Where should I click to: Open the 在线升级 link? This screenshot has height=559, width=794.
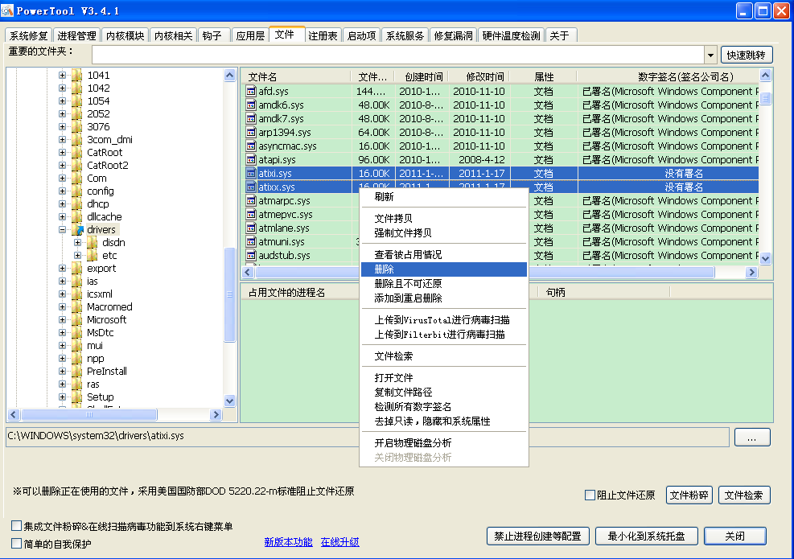(339, 542)
